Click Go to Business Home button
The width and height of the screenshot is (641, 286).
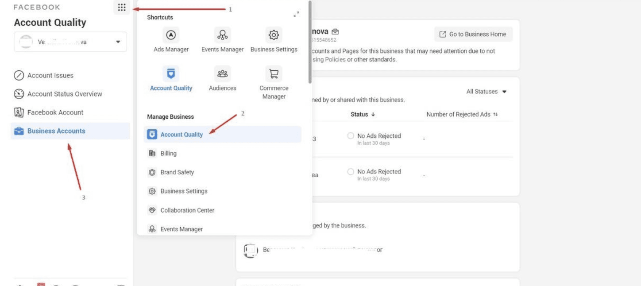pyautogui.click(x=473, y=34)
